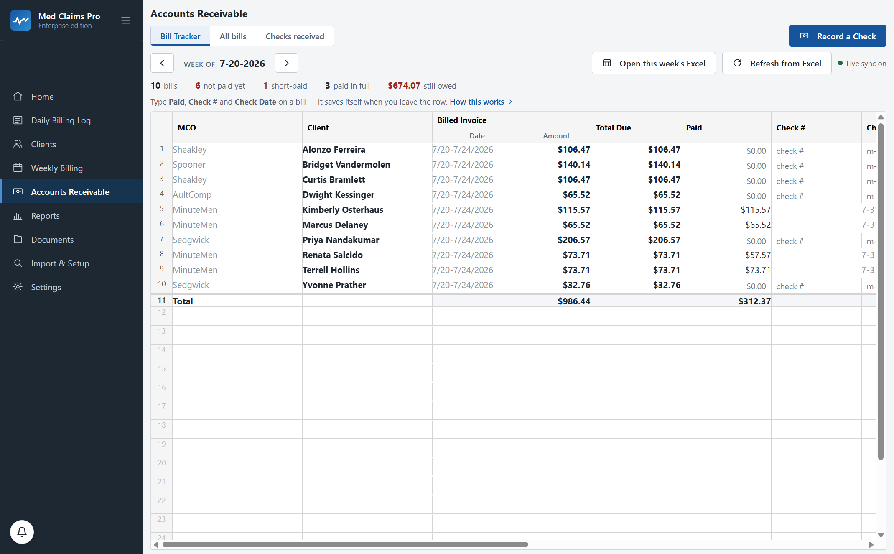This screenshot has width=894, height=554.
Task: Click Open this week's Excel button
Action: [654, 63]
